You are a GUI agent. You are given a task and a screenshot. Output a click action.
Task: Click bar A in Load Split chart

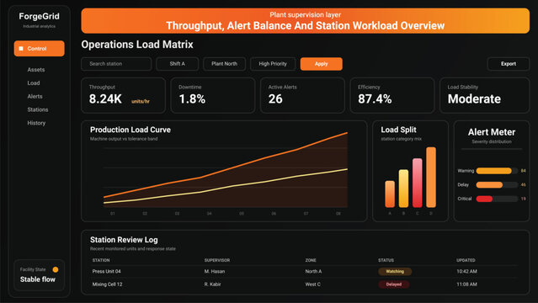(390, 194)
